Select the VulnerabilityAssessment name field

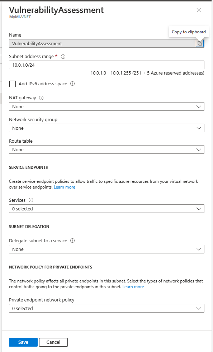[100, 43]
